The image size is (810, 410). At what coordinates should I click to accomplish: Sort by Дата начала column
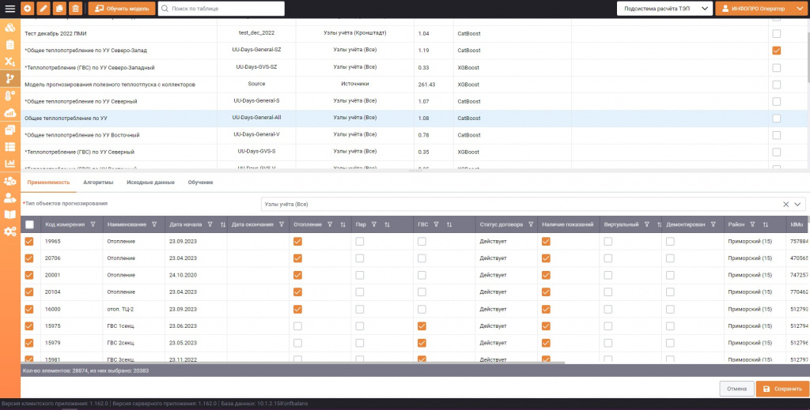pyautogui.click(x=222, y=224)
